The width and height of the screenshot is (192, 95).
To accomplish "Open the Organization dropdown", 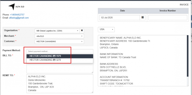I will [57, 31].
